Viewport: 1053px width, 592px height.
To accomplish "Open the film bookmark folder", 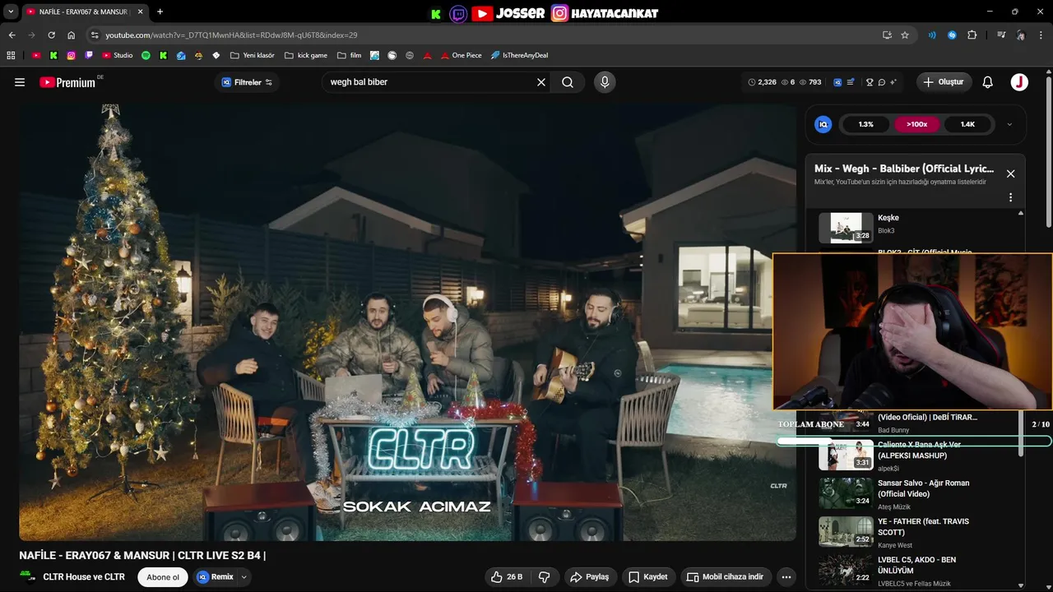I will coord(349,55).
